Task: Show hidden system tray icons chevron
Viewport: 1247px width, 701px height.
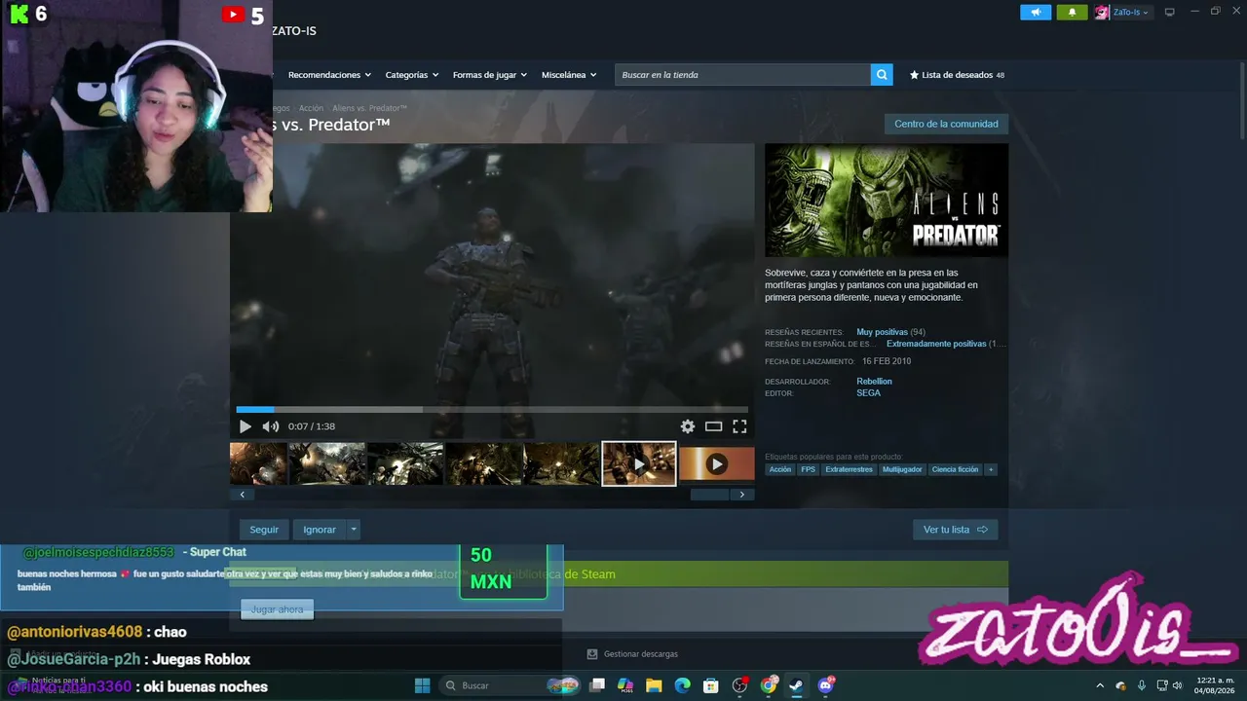Action: 1100,685
